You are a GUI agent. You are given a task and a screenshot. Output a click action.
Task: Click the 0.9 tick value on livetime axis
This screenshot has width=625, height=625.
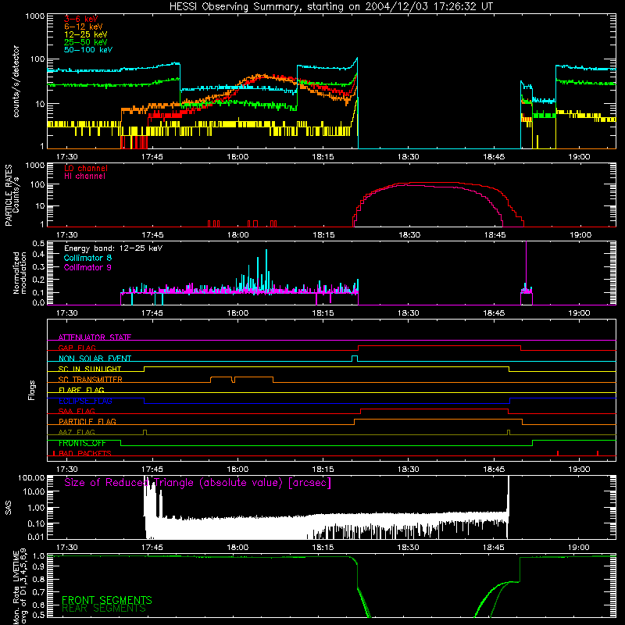click(38, 567)
